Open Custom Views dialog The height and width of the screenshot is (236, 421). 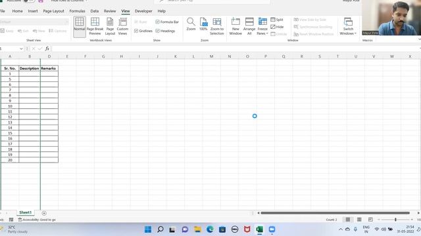point(122,26)
